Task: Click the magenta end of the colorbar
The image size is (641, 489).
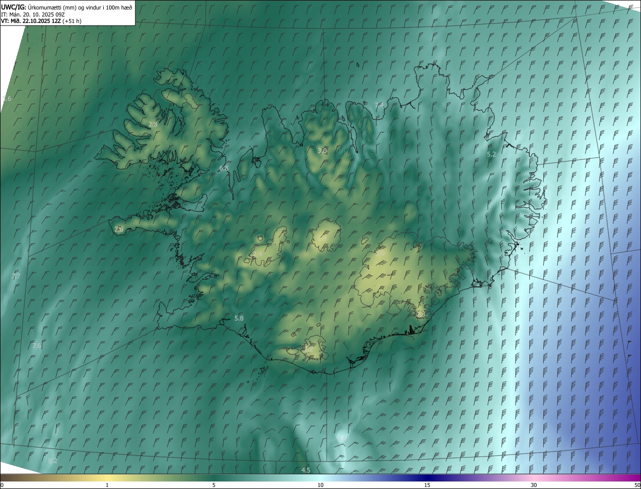Action: 632,478
